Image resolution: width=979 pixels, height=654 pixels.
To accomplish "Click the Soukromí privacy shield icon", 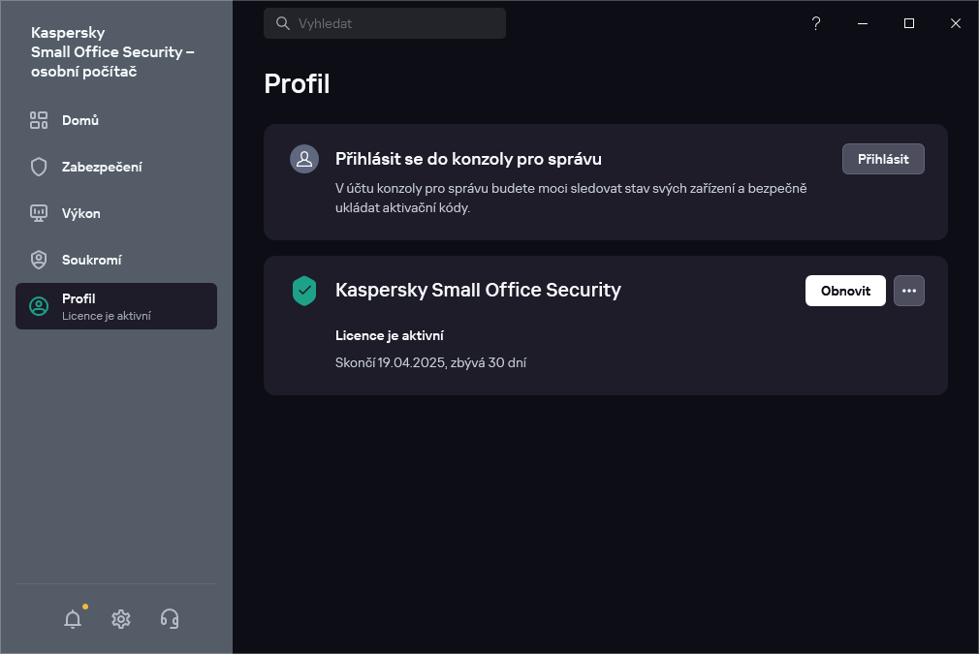I will click(x=39, y=260).
